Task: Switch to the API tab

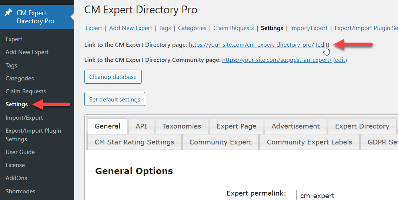Action: pos(141,126)
